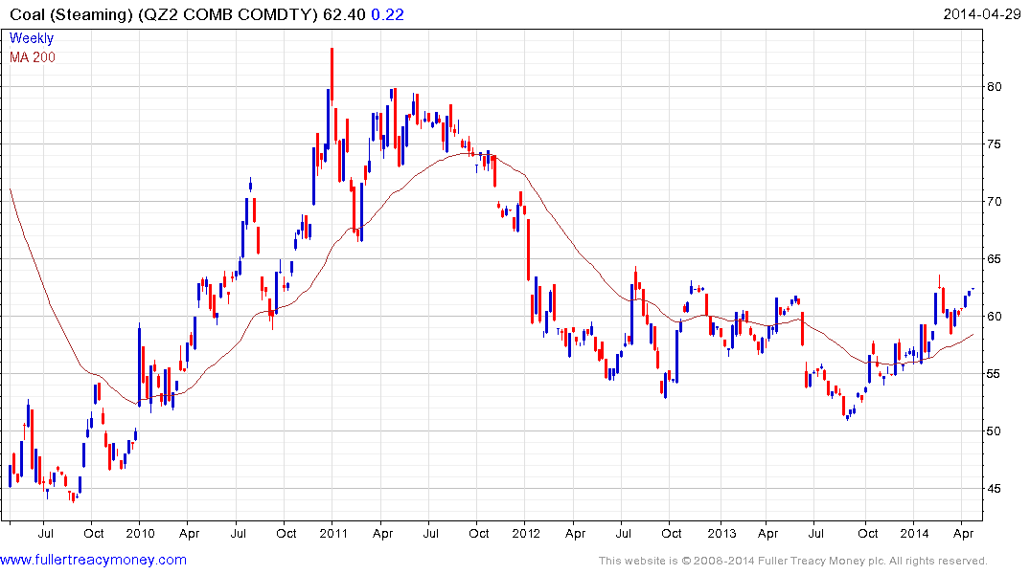Click the date 2014-04-29
Image resolution: width=1030 pixels, height=574 pixels.
[x=981, y=13]
